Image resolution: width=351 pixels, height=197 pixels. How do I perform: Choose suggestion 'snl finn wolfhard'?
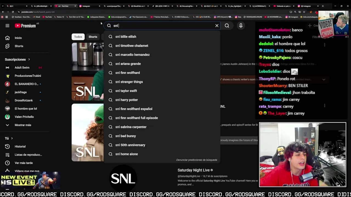click(x=162, y=73)
